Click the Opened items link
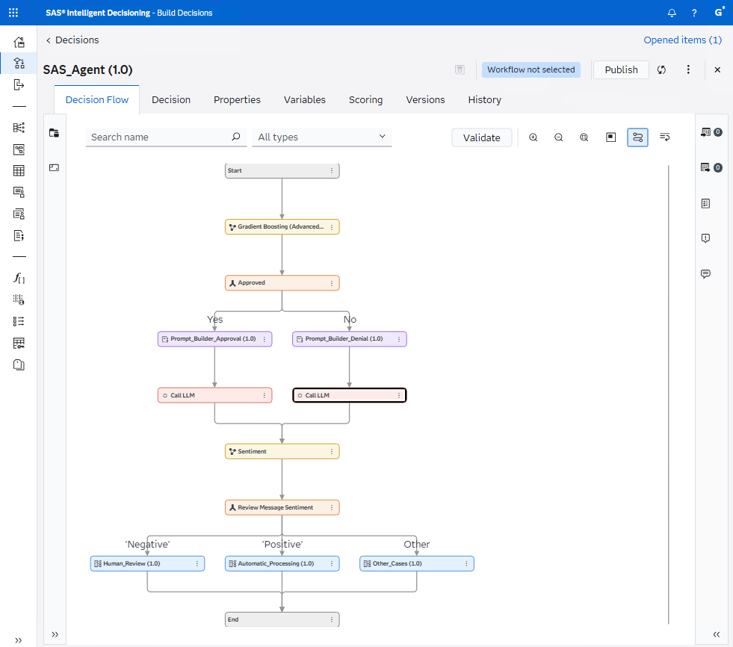 [x=682, y=40]
